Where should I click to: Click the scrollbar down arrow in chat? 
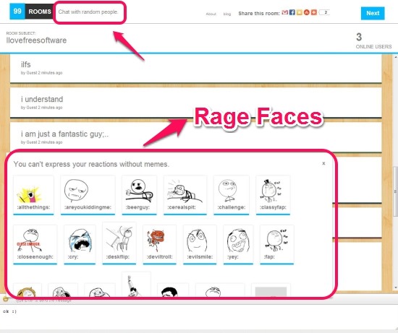click(x=396, y=288)
